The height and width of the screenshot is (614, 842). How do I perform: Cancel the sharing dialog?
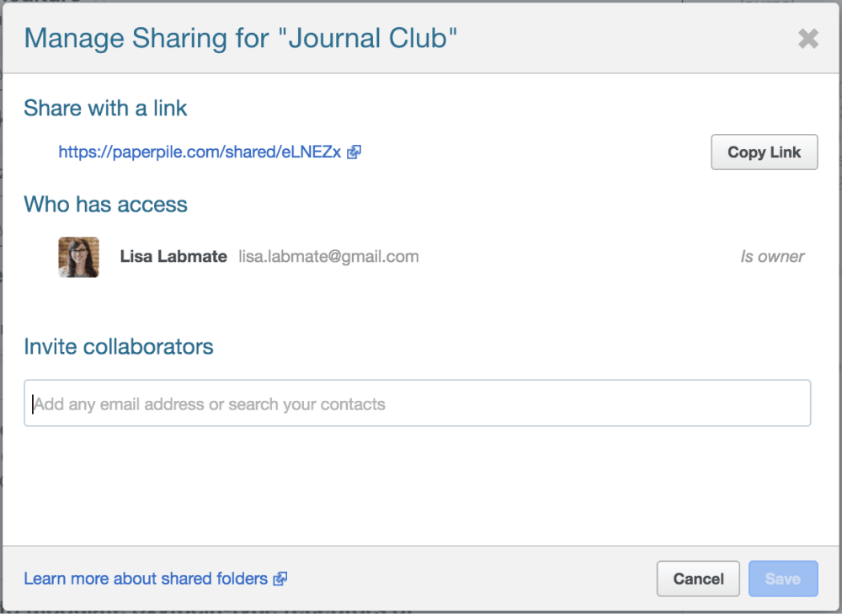click(698, 579)
